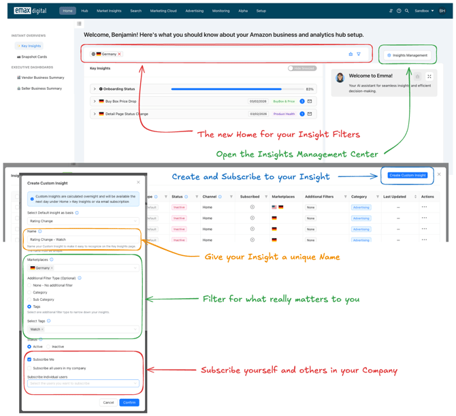
Task: Expand Emma assistant to fullscreen
Action: tap(429, 76)
